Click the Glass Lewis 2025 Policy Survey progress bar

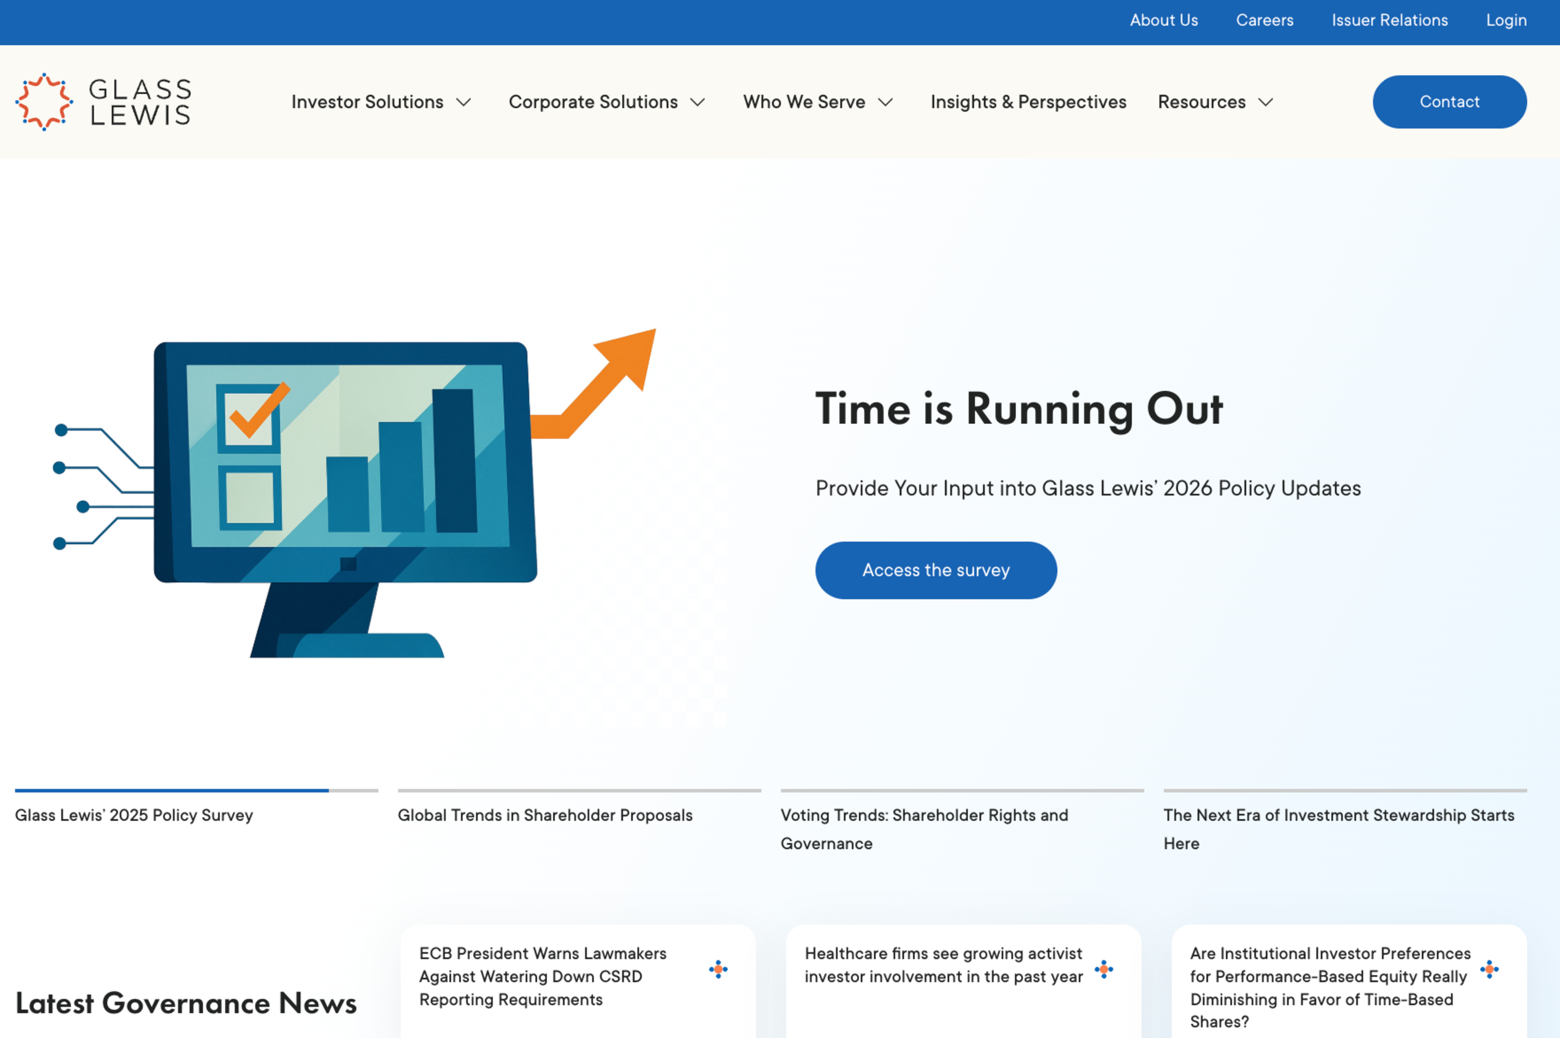[x=196, y=790]
